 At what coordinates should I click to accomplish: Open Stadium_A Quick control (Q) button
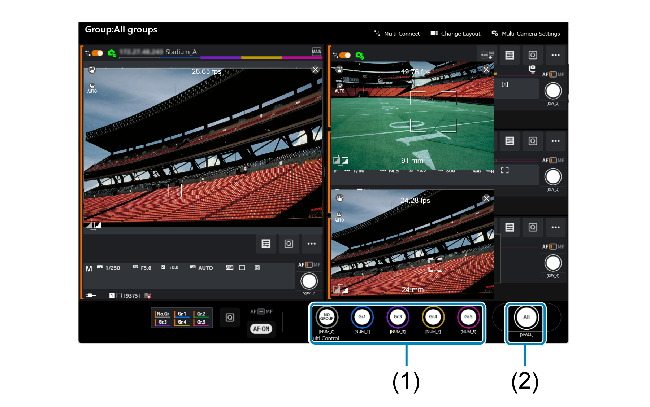coord(289,244)
